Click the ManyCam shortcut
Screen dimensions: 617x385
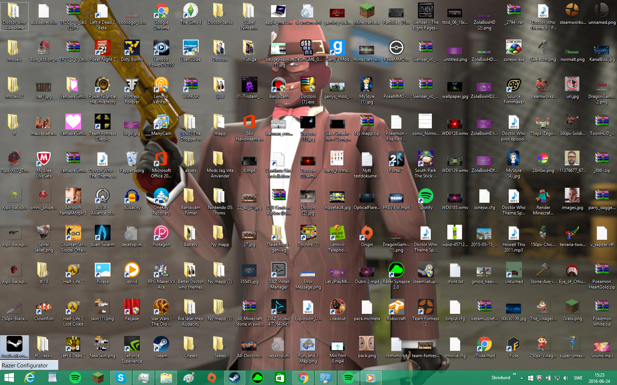pyautogui.click(x=161, y=125)
